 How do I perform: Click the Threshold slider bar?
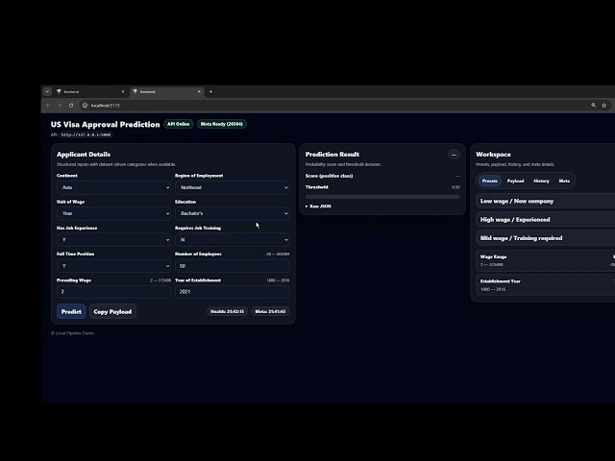tap(381, 196)
